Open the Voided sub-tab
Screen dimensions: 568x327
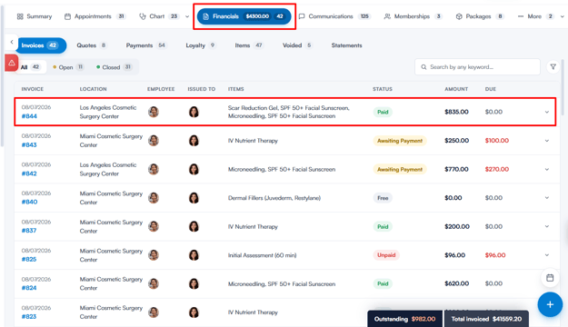297,45
